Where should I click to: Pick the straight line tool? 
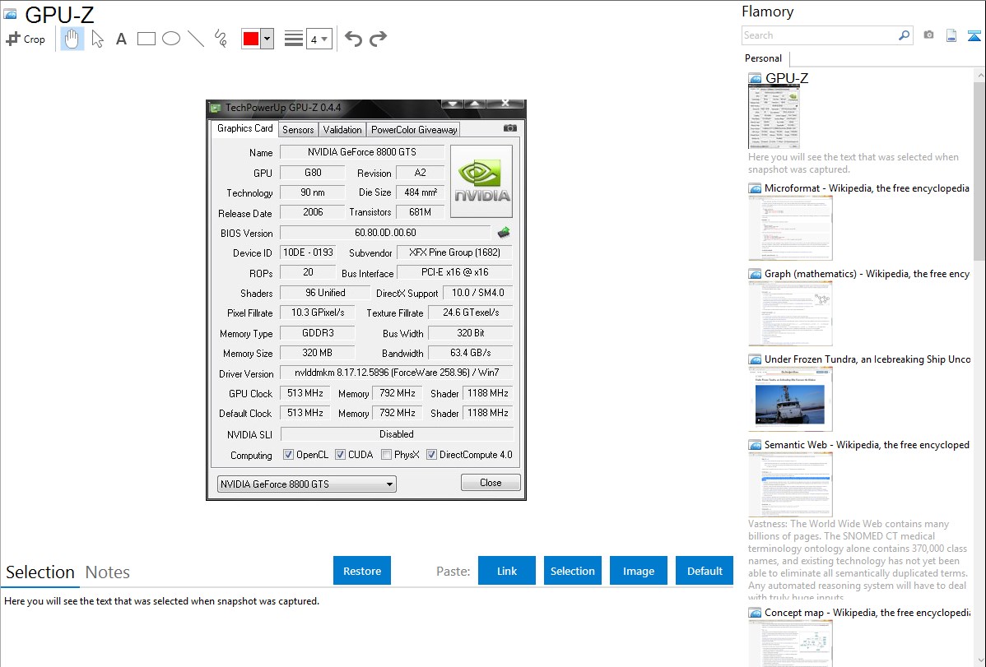[x=196, y=39]
